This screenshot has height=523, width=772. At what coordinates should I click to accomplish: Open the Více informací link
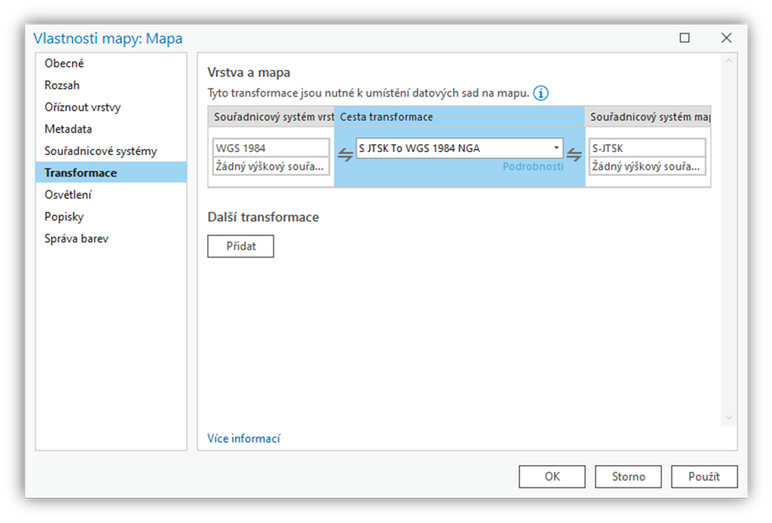click(x=243, y=438)
